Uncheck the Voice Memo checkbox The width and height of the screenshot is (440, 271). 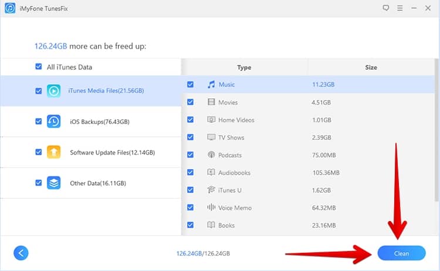(x=191, y=208)
